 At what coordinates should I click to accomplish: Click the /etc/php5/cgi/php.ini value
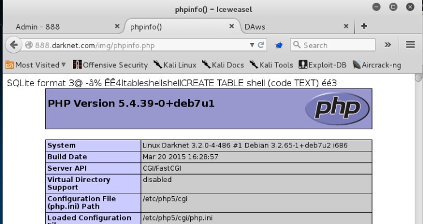coord(177,218)
